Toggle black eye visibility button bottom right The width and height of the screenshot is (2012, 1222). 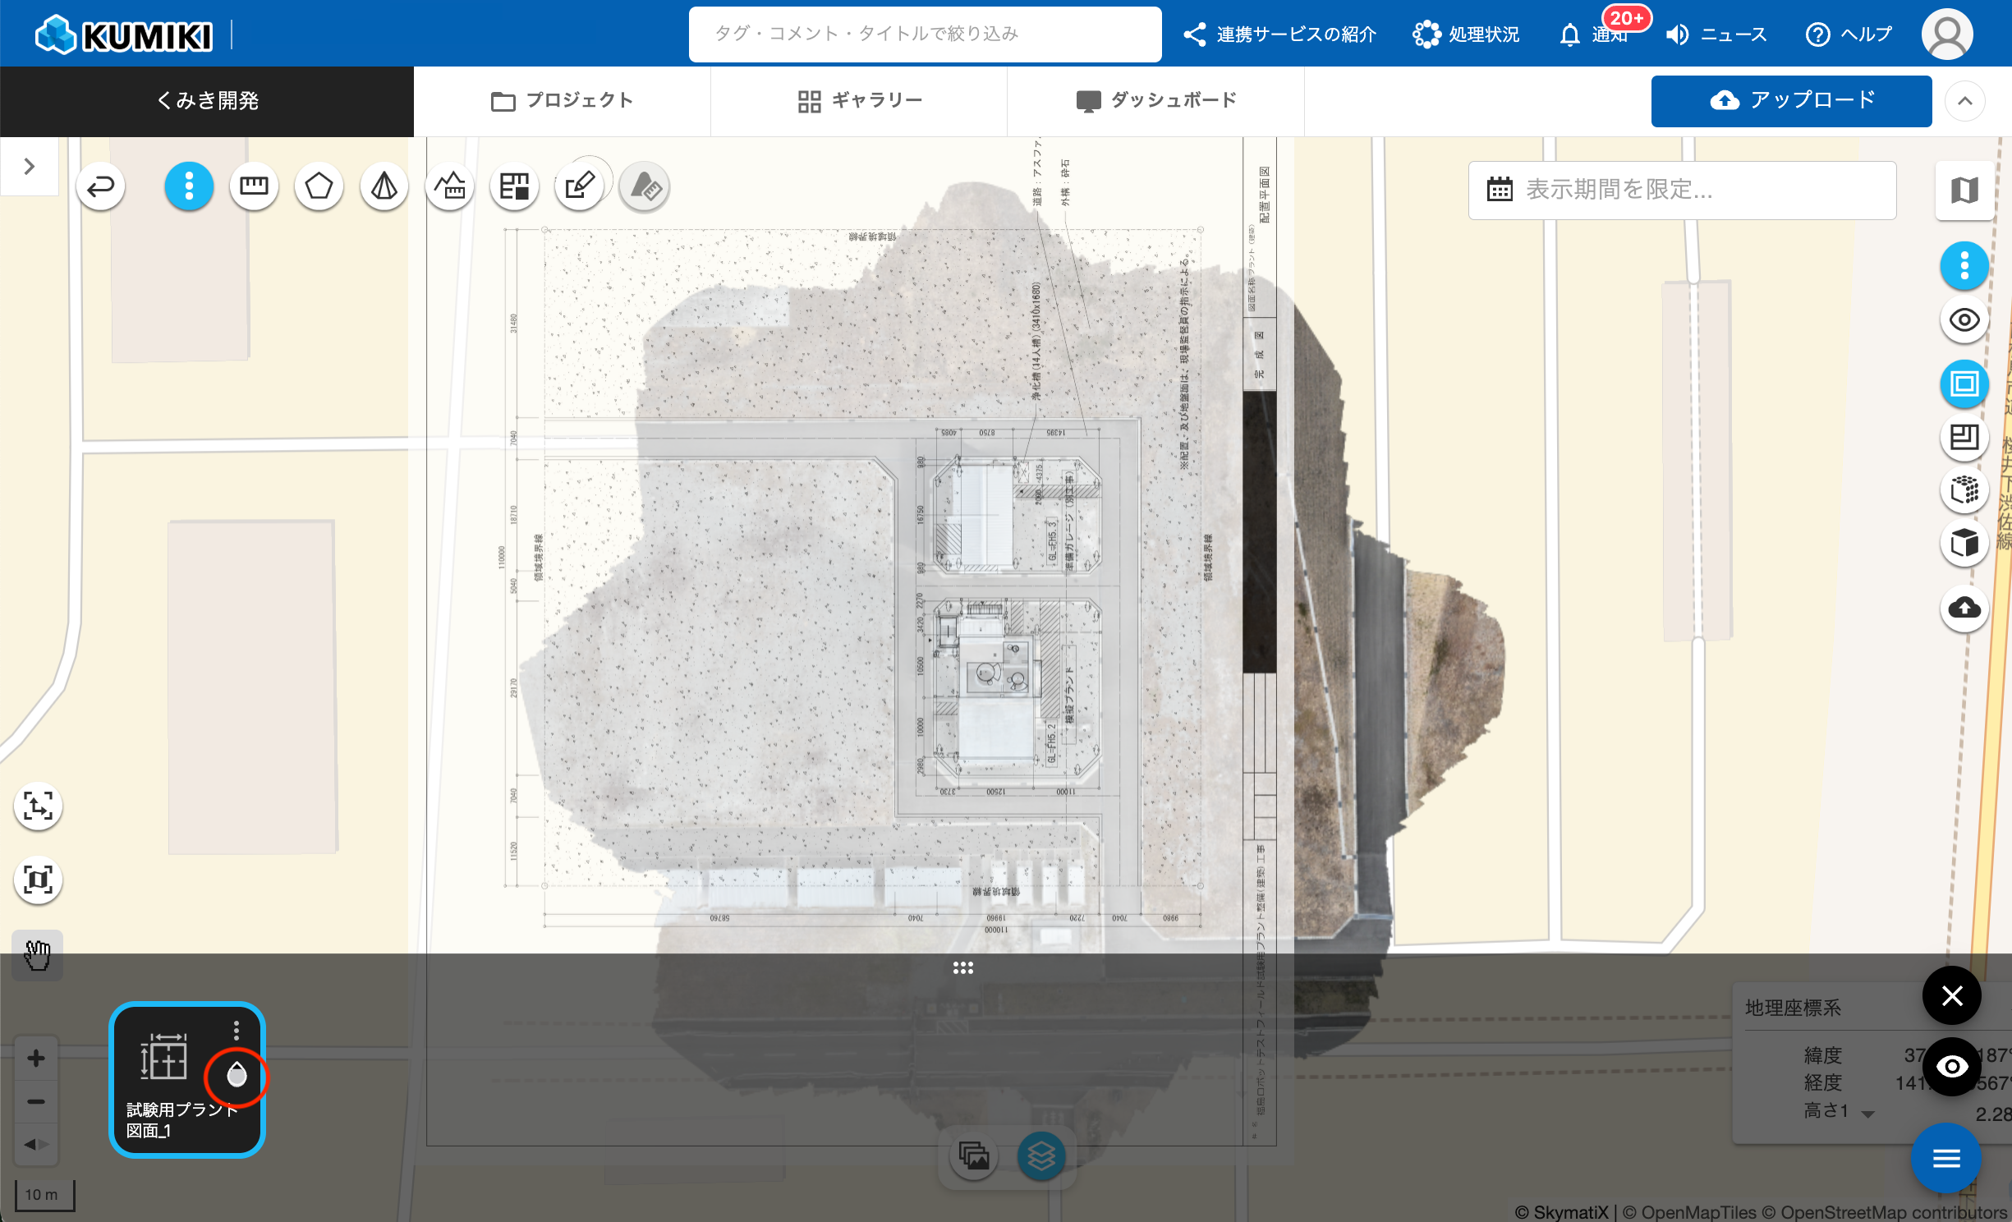pos(1952,1067)
